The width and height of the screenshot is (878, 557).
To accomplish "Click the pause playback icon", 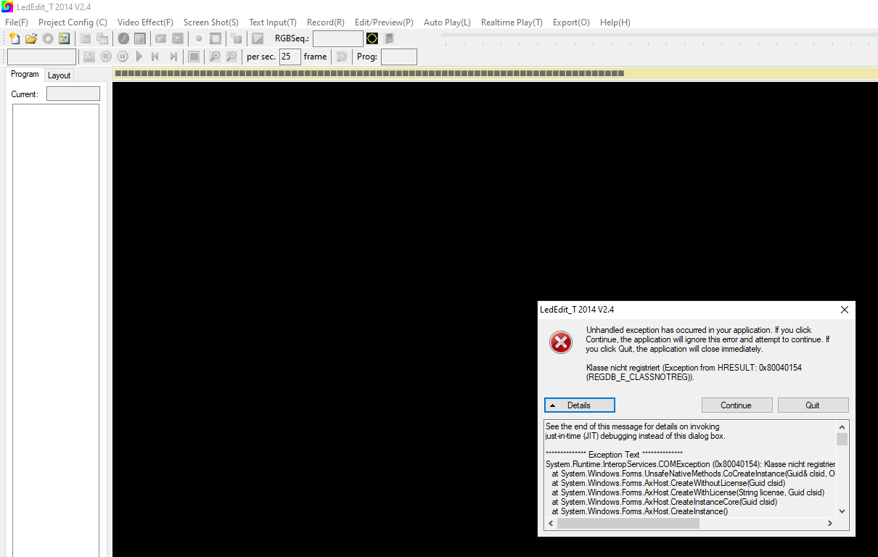I will 123,57.
